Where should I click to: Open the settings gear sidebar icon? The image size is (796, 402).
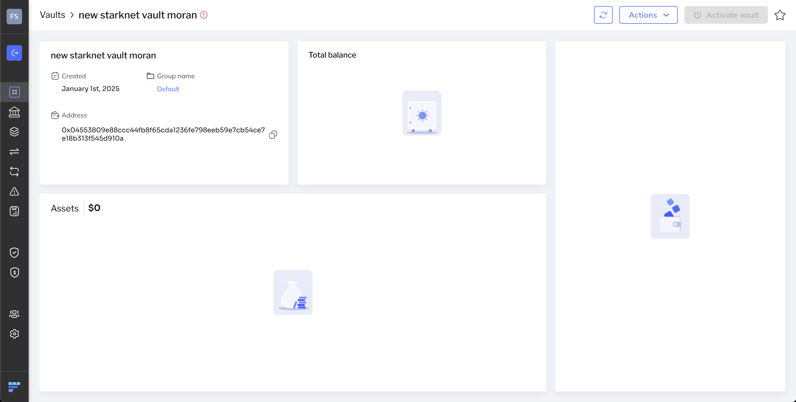[x=14, y=334]
